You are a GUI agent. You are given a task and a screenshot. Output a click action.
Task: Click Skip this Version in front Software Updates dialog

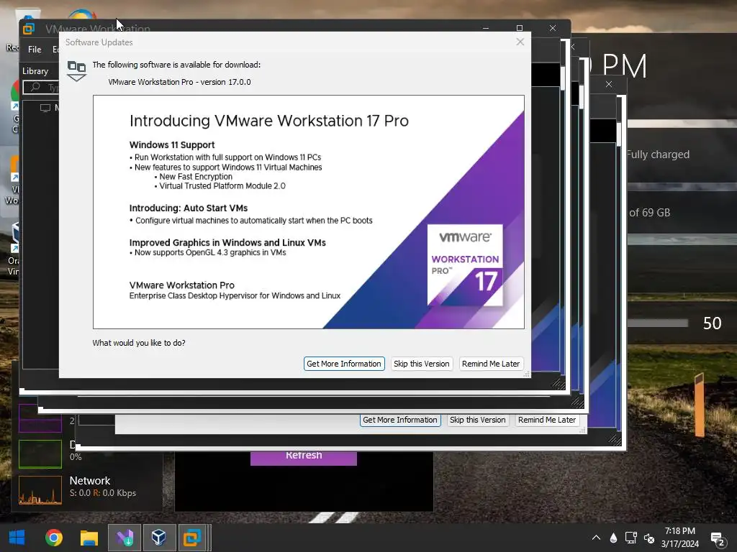coord(422,364)
